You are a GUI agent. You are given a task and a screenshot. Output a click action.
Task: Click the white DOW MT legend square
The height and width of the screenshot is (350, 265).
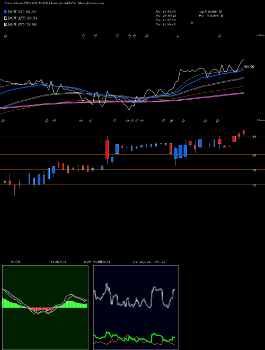pyautogui.click(x=5, y=19)
